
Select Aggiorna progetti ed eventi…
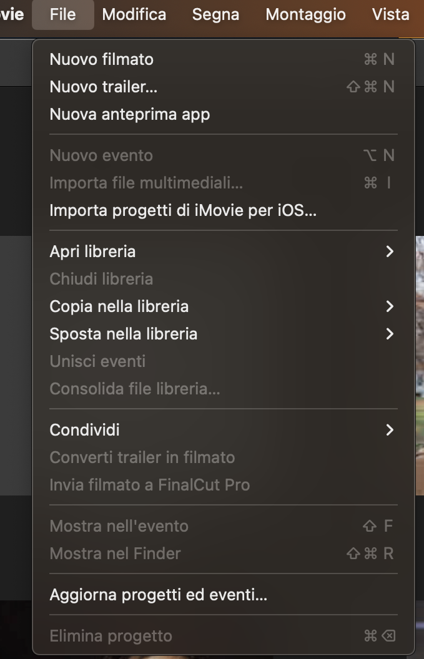pyautogui.click(x=224, y=595)
